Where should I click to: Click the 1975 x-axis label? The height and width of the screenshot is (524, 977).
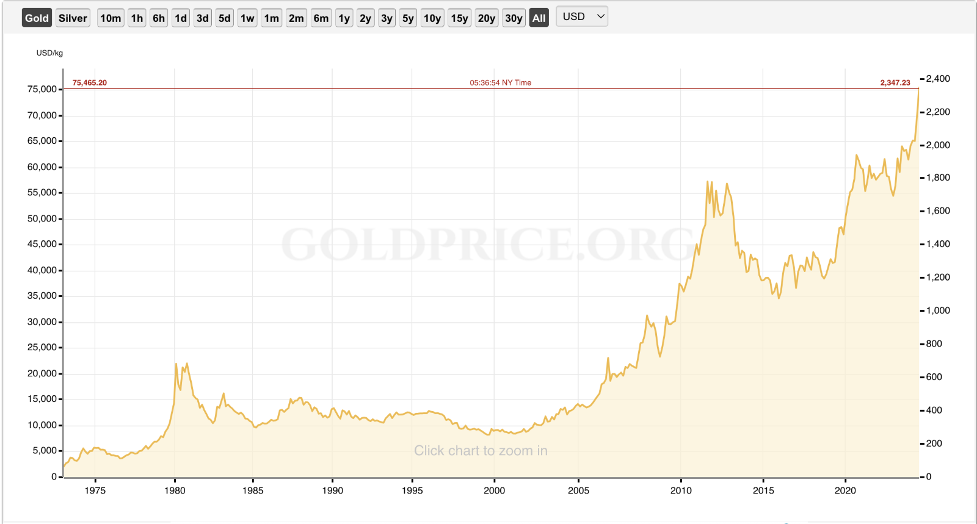pyautogui.click(x=95, y=490)
